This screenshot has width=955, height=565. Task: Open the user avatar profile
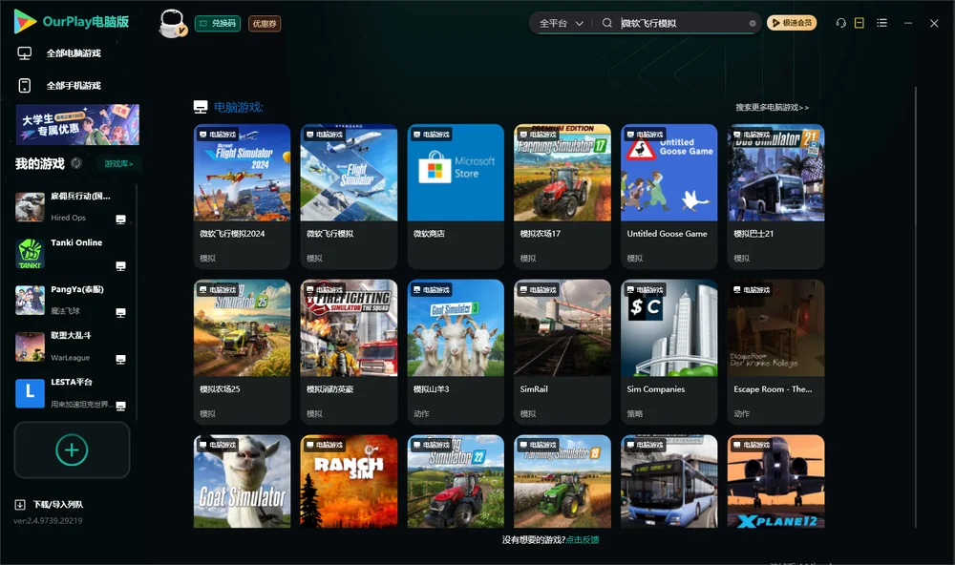[172, 23]
